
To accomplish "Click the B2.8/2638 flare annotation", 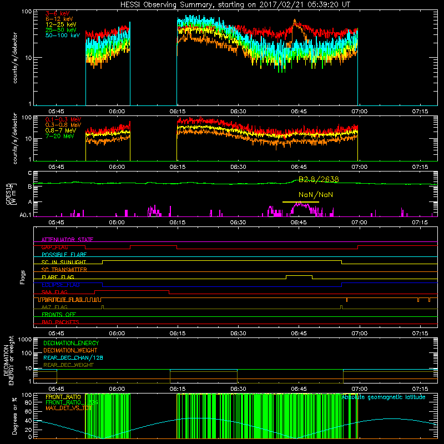I will (x=319, y=179).
